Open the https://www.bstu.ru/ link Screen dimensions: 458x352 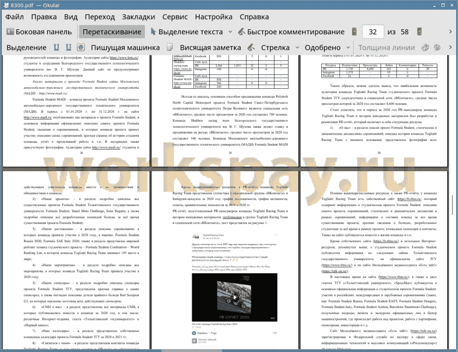coord(124,58)
